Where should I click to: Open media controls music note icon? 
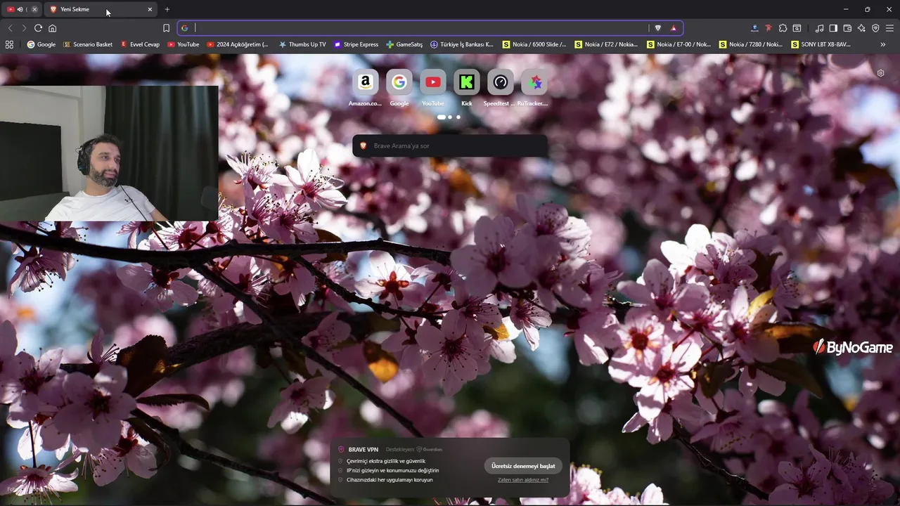point(819,28)
